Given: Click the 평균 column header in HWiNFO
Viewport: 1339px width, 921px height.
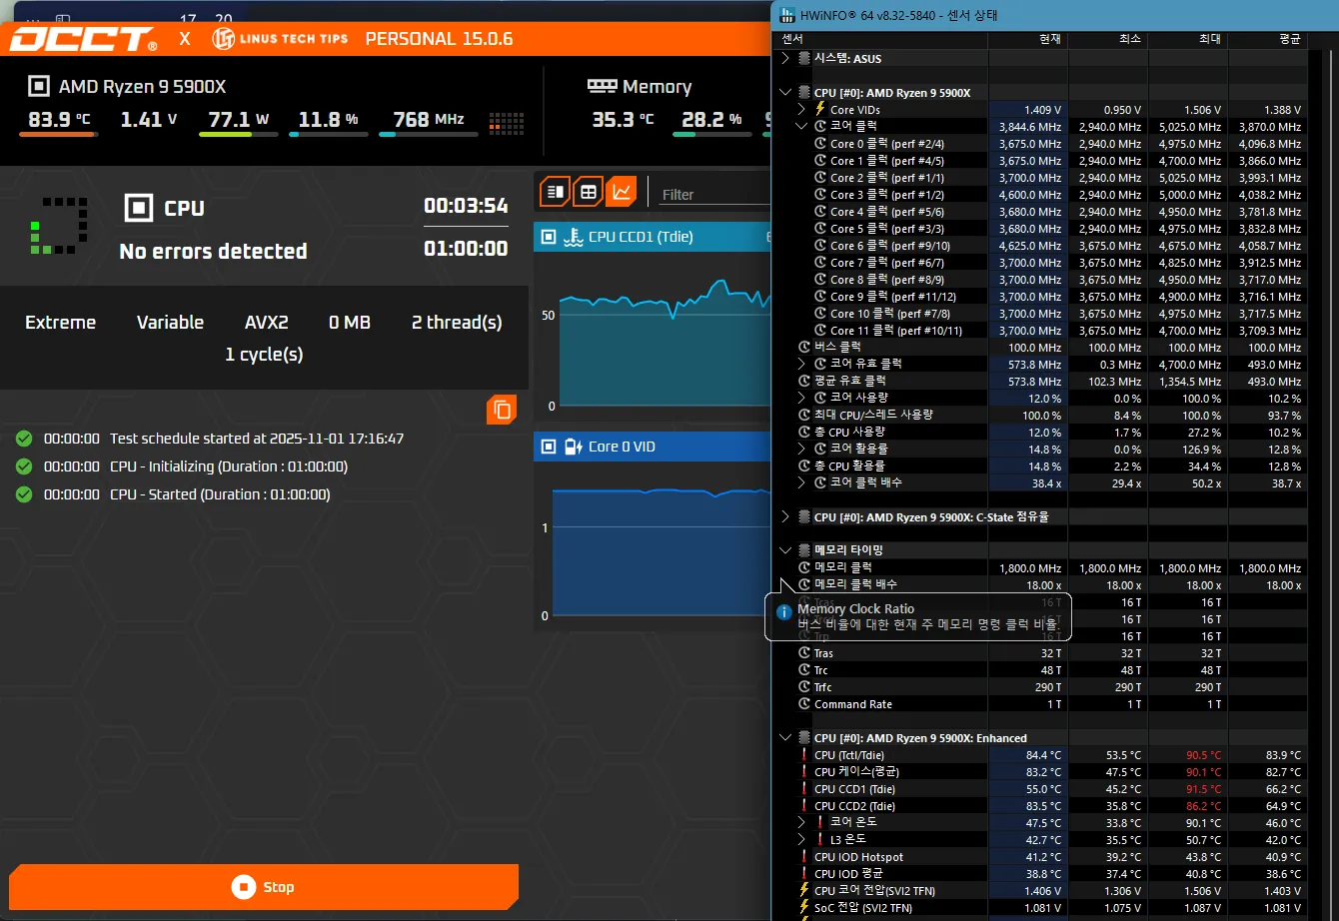Looking at the screenshot, I should (1268, 40).
